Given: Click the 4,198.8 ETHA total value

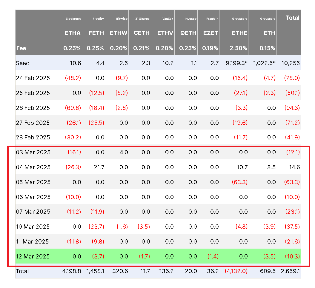Looking at the screenshot, I should pos(72,271).
